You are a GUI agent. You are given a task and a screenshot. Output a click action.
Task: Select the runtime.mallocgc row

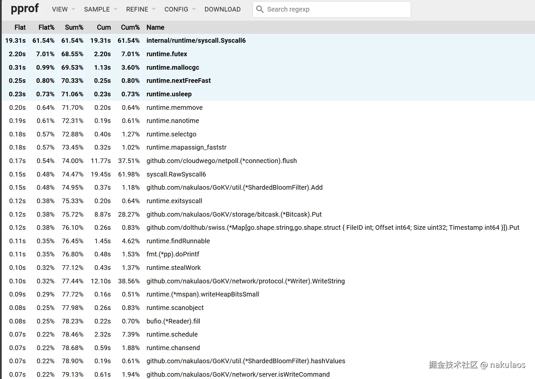click(x=173, y=67)
